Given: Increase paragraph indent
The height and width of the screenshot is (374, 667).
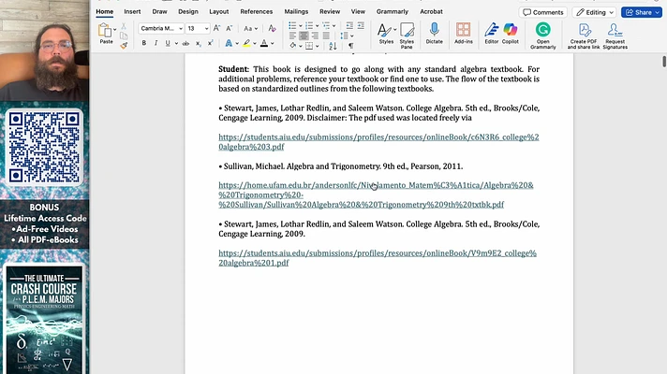Looking at the screenshot, I should point(361,26).
